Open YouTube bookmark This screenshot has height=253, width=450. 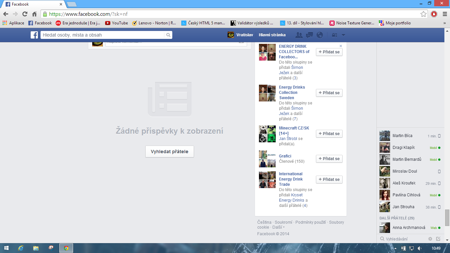[x=117, y=23]
